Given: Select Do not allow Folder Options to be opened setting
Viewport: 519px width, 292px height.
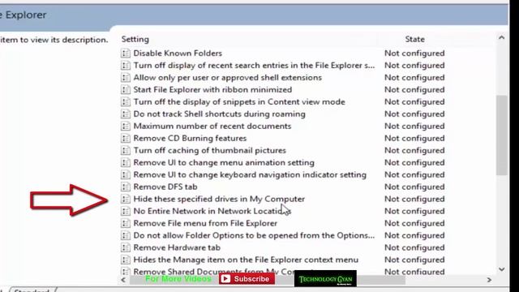Looking at the screenshot, I should coord(254,235).
